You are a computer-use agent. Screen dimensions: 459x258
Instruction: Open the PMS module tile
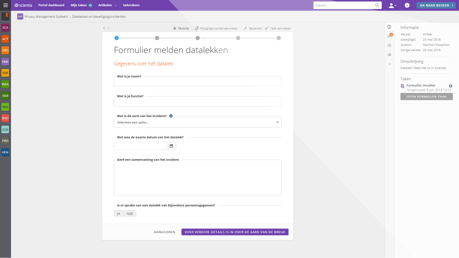click(x=5, y=62)
